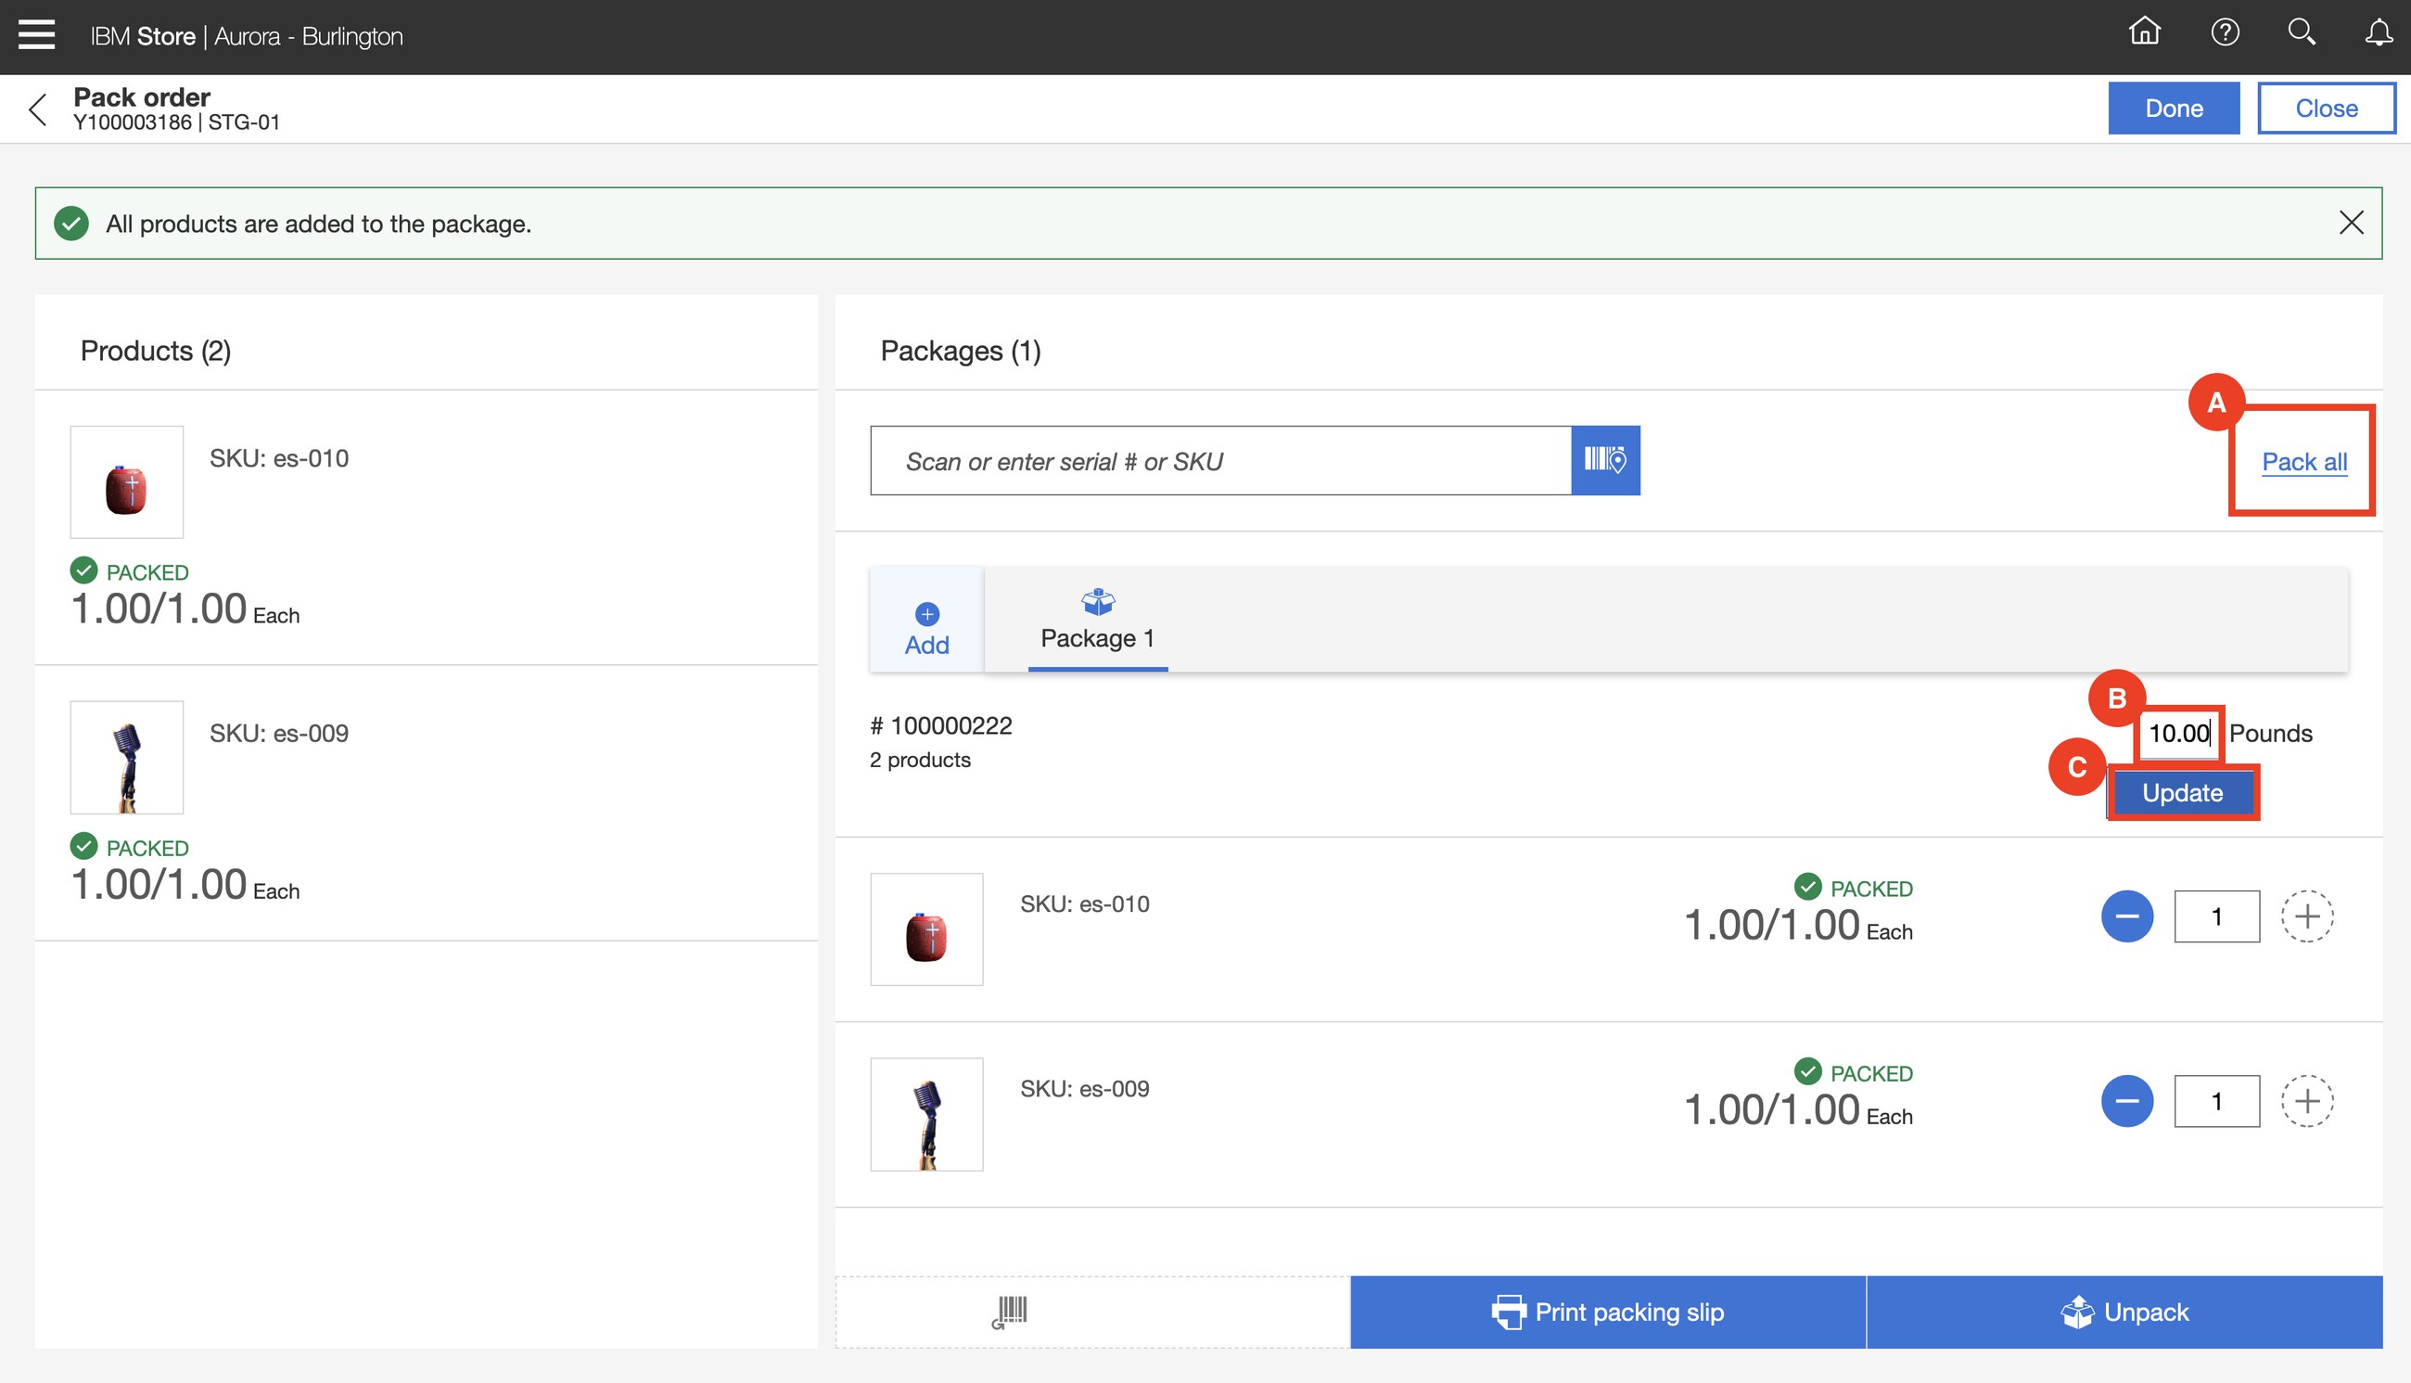Open es-010 thumbnail in Products list
This screenshot has height=1383, width=2411.
click(126, 482)
